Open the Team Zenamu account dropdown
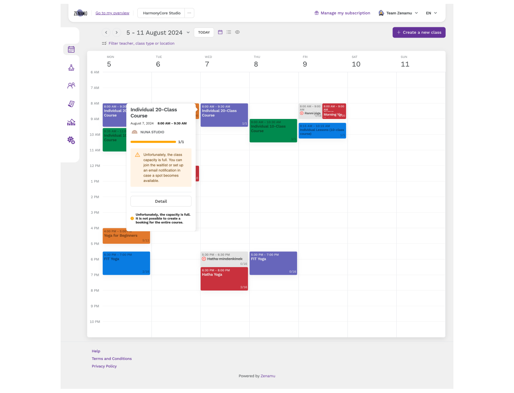The image size is (514, 393). tap(398, 13)
